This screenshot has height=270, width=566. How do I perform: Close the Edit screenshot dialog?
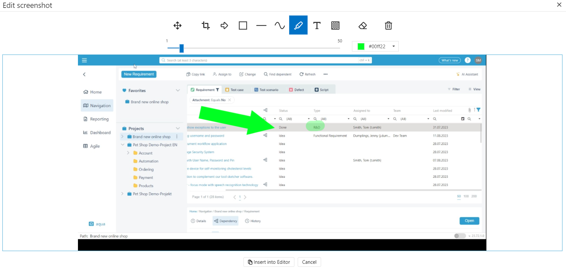(559, 5)
